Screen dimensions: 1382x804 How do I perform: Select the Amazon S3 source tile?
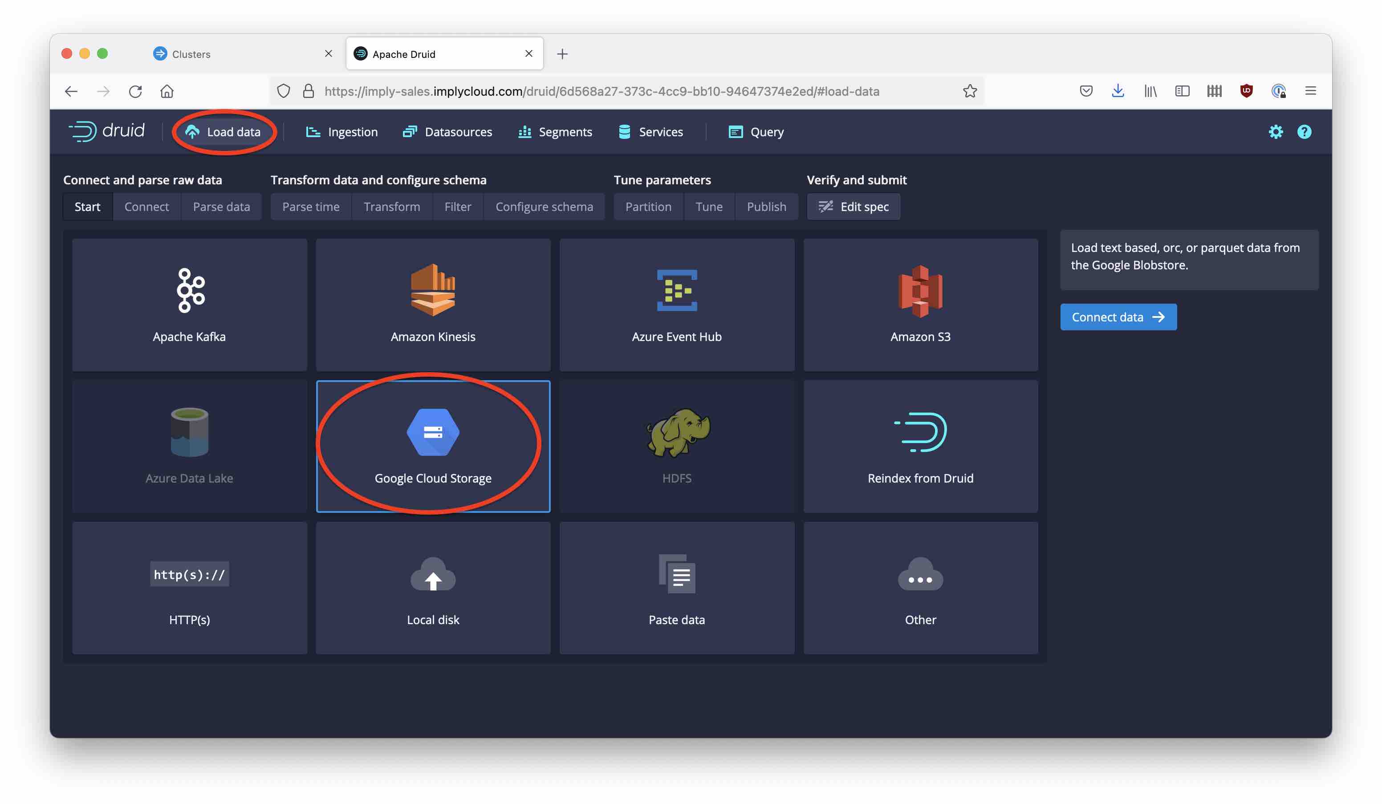click(x=920, y=305)
